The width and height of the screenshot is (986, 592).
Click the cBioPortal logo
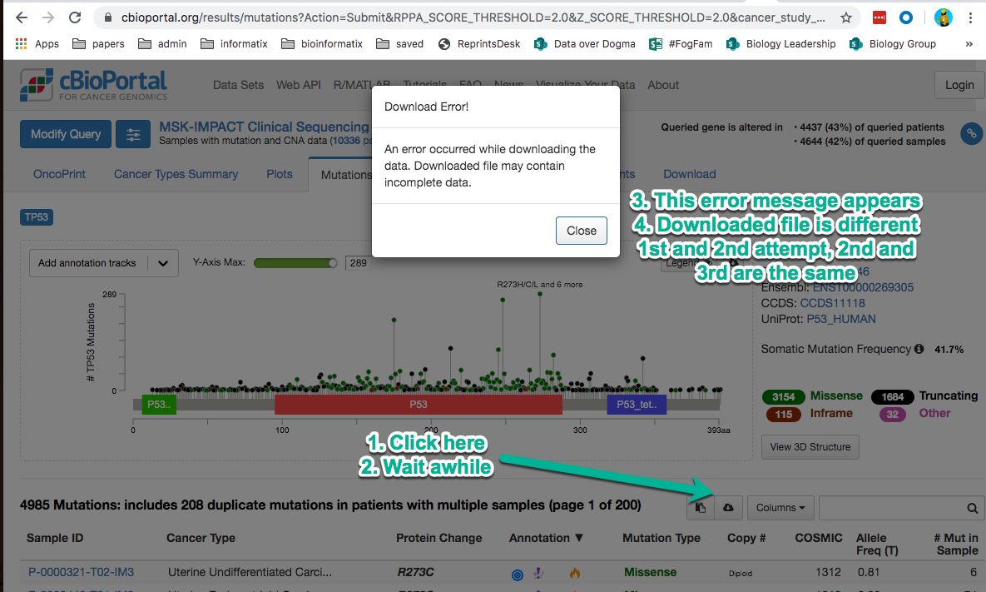coord(94,85)
